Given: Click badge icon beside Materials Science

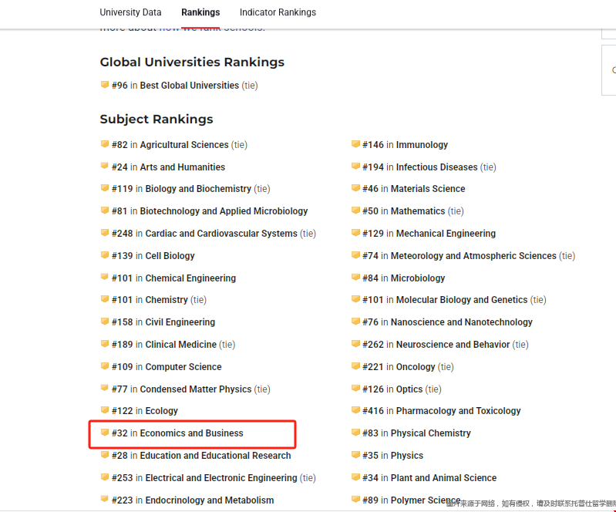Looking at the screenshot, I should pyautogui.click(x=355, y=188).
